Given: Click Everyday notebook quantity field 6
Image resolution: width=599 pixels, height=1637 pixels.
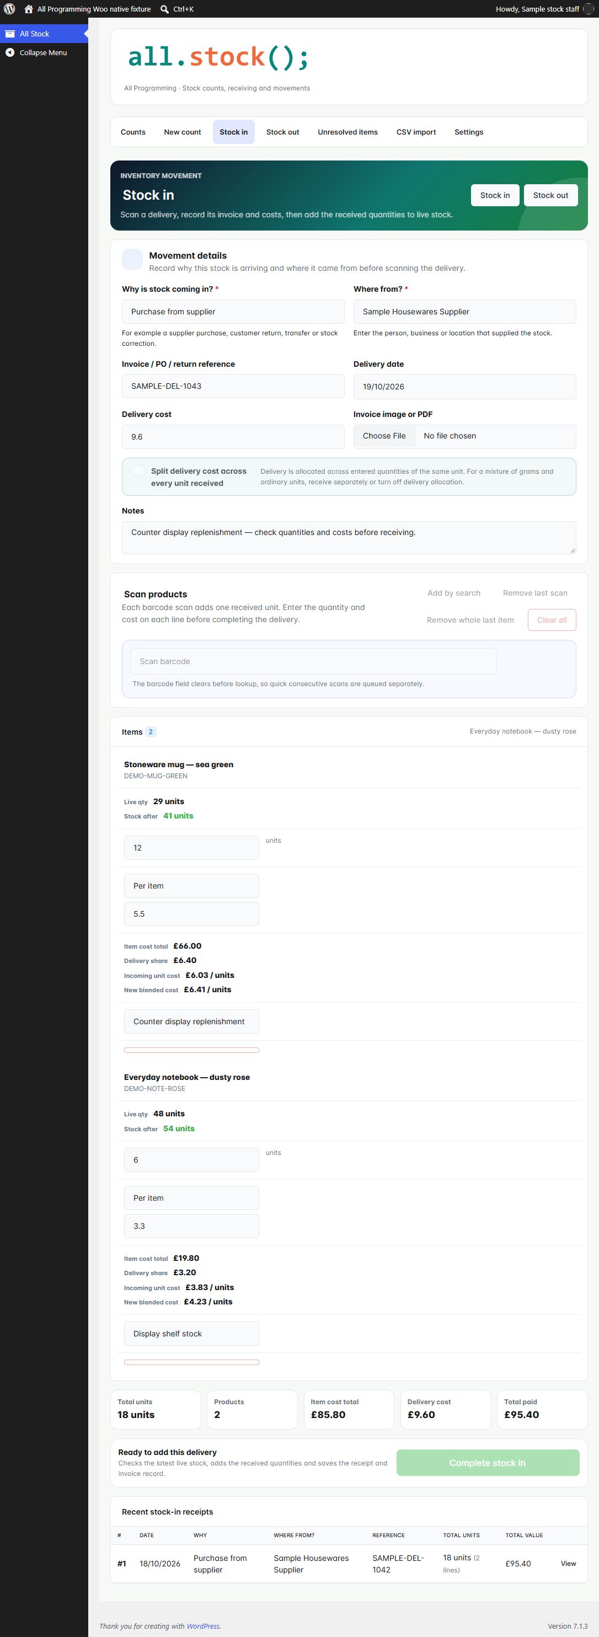Looking at the screenshot, I should (191, 1160).
